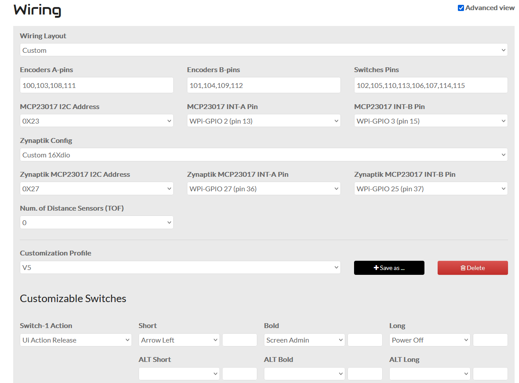
Task: Select Zynaptik MCP23017 INT-B Pin dropdown
Action: coord(431,189)
